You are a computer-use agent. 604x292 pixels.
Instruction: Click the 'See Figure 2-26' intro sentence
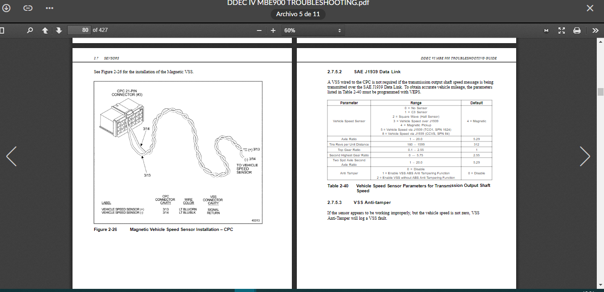click(143, 71)
